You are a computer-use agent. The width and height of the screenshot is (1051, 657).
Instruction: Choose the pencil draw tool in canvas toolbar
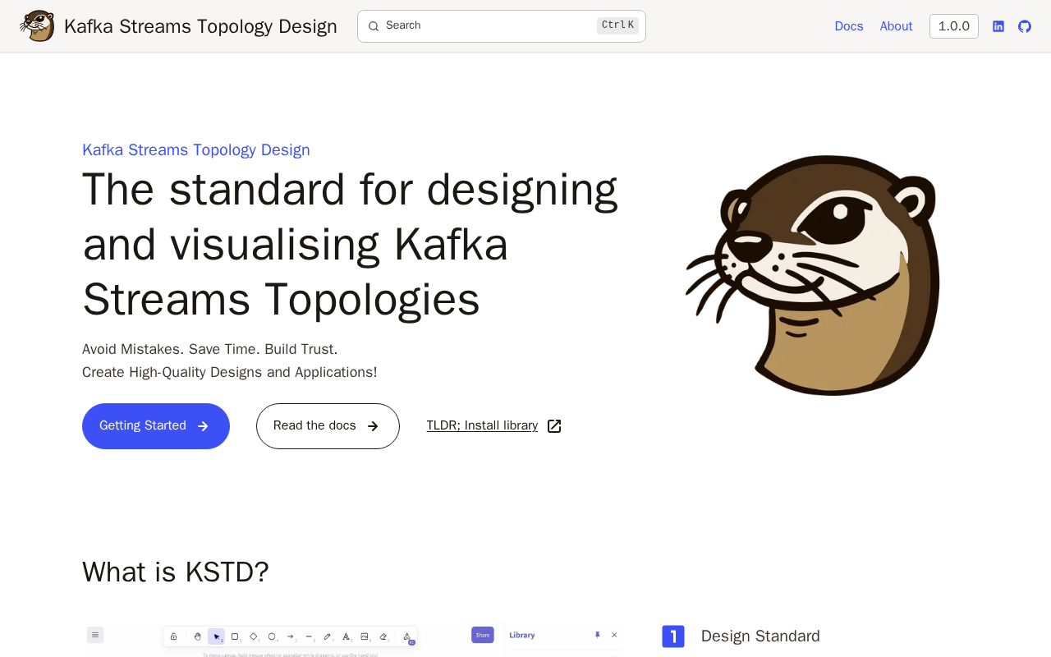click(327, 636)
